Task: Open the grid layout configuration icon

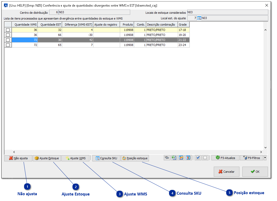Action: [x=181, y=158]
